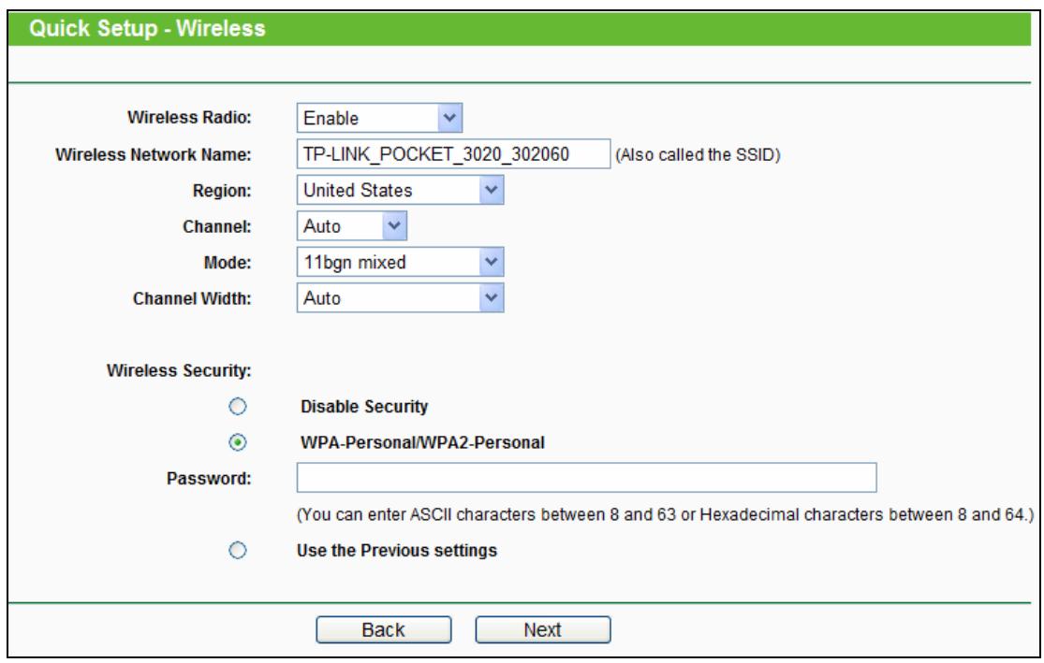This screenshot has height=663, width=1044.
Task: Click the Next button
Action: coord(542,630)
